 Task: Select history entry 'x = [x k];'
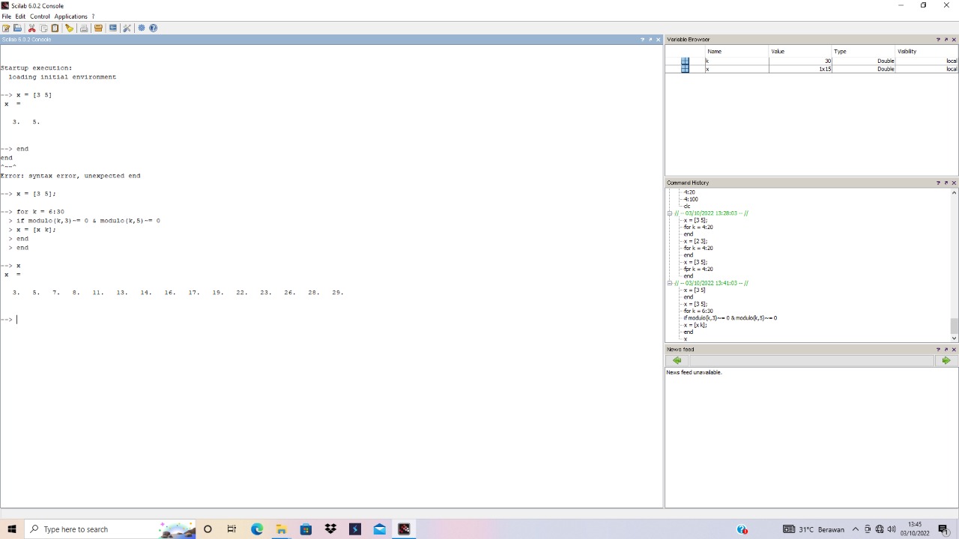click(x=695, y=325)
